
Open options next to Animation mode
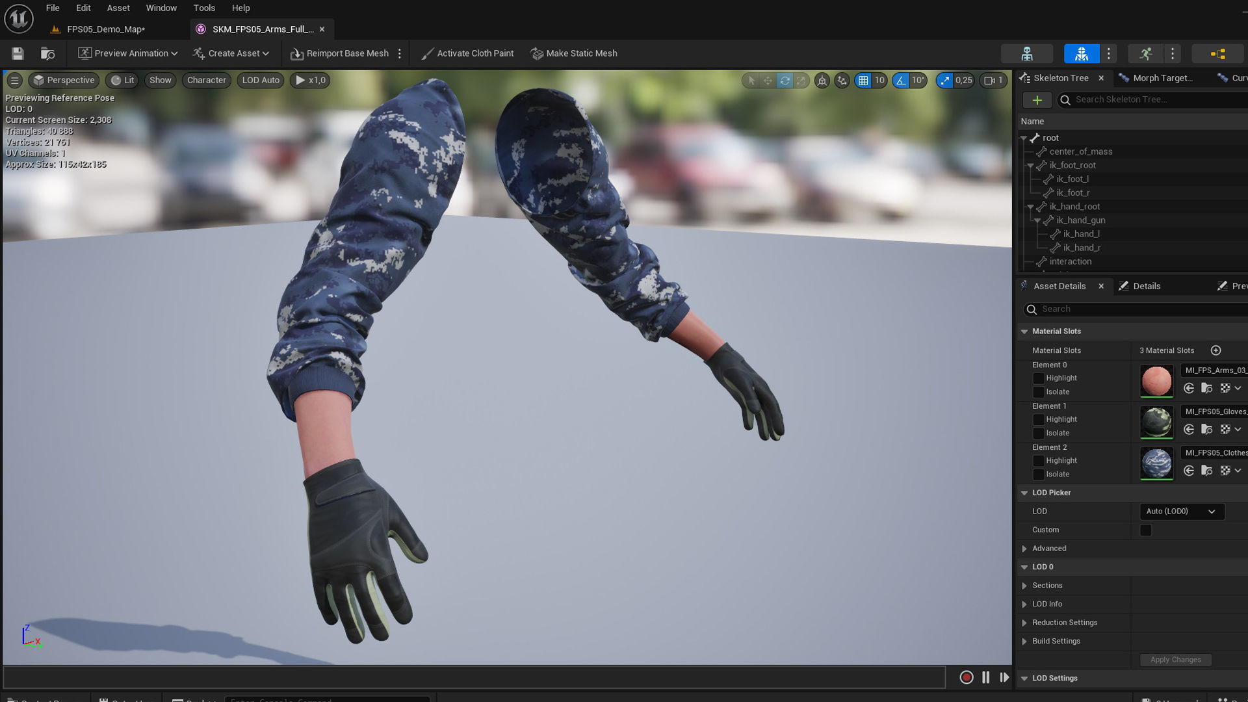click(x=1173, y=53)
